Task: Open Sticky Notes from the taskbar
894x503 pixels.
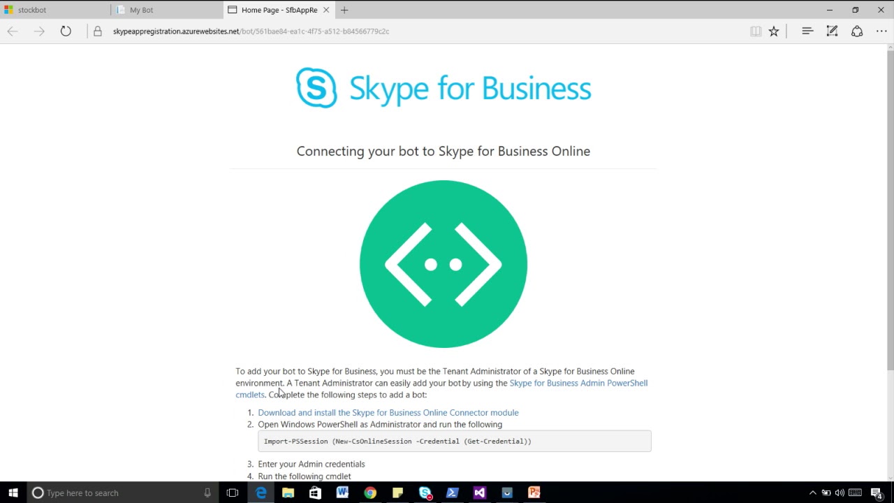Action: [397, 493]
